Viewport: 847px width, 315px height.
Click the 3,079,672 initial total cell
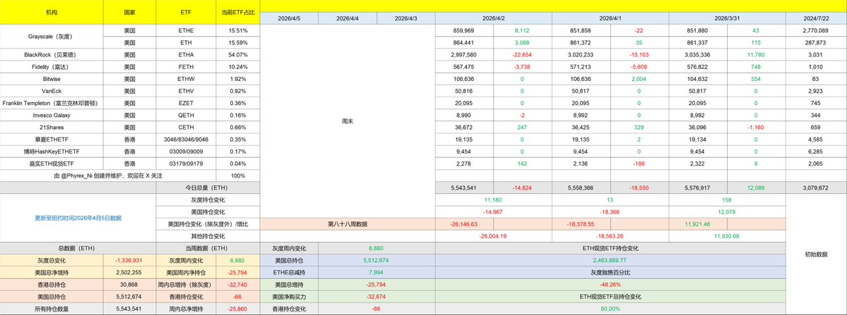pos(816,189)
